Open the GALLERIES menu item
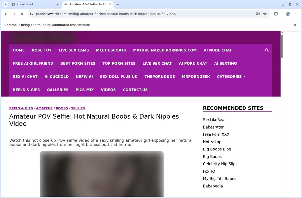Screen dimensions: 302x198 (58, 90)
